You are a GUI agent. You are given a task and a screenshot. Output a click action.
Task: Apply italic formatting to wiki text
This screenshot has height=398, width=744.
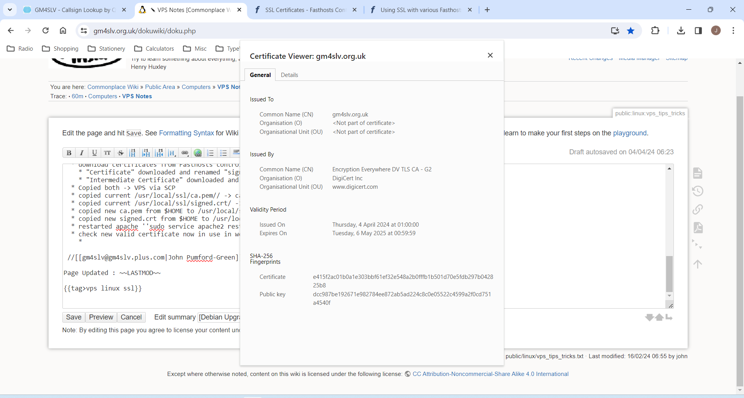(81, 152)
